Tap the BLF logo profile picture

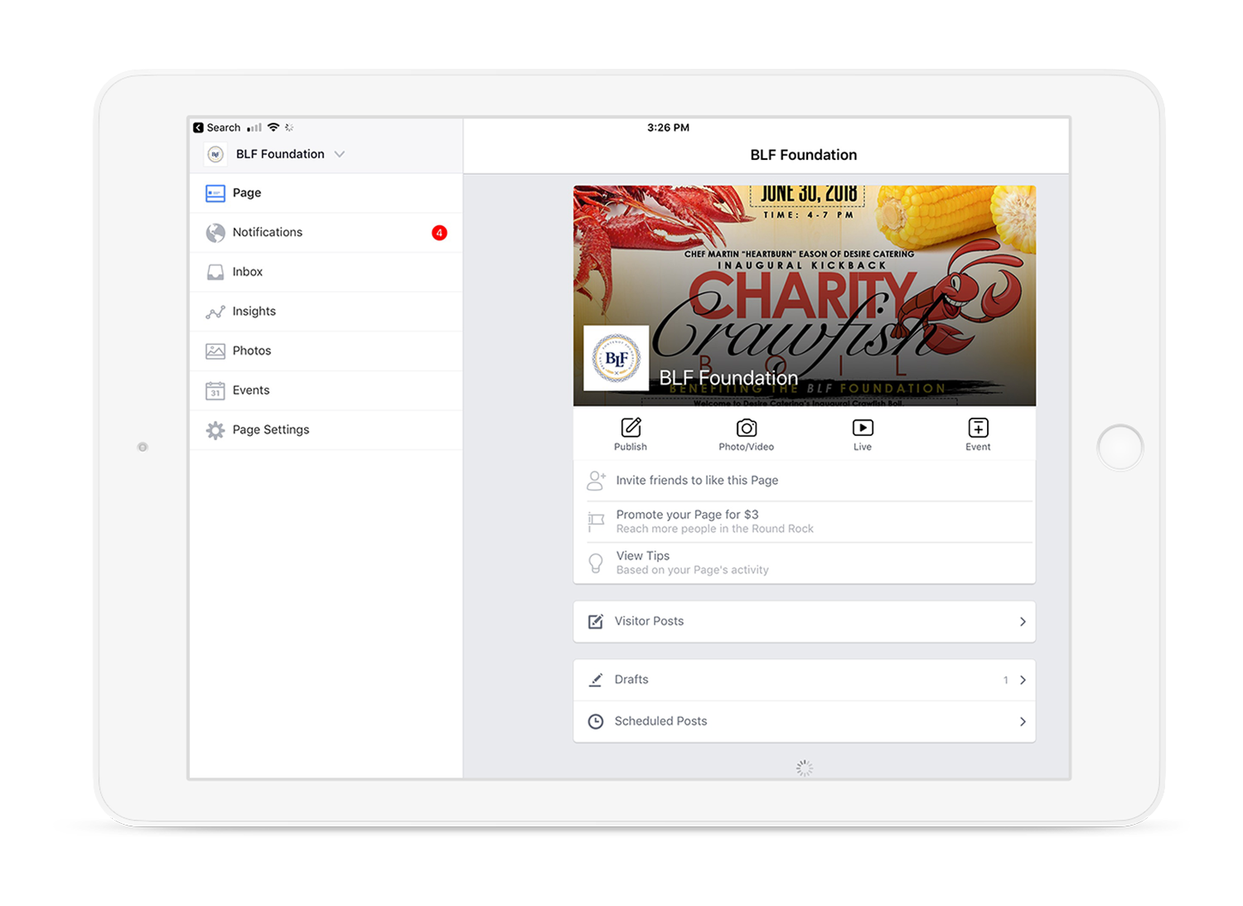point(617,358)
